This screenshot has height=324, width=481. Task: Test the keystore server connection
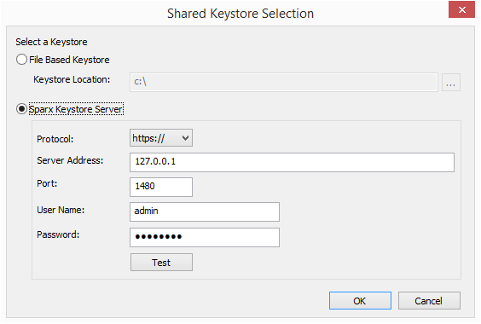pyautogui.click(x=161, y=263)
